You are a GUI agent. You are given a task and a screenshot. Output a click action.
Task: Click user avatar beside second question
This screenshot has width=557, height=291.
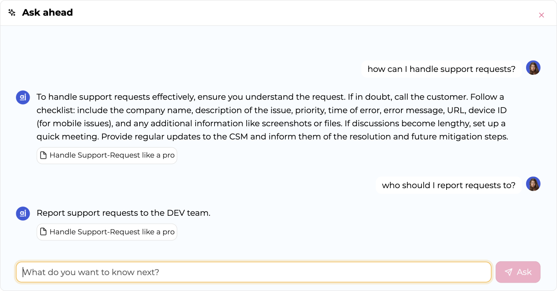(533, 184)
